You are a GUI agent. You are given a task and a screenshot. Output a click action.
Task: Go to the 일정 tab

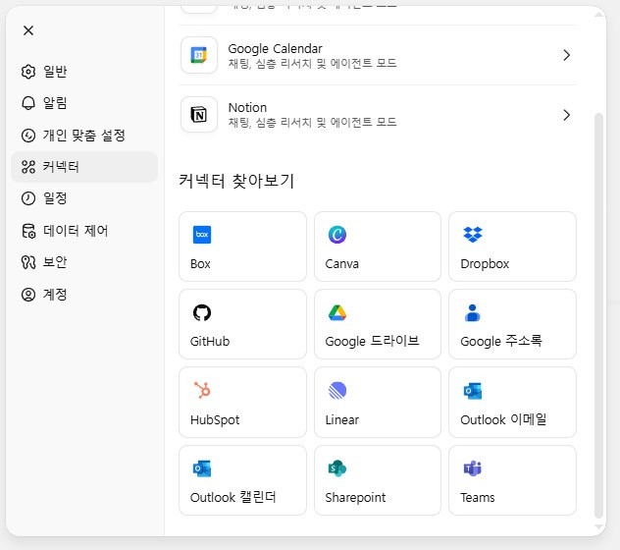[83, 198]
